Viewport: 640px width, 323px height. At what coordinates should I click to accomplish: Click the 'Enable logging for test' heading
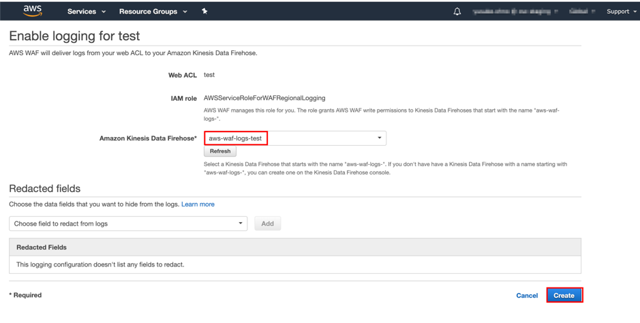pos(74,36)
